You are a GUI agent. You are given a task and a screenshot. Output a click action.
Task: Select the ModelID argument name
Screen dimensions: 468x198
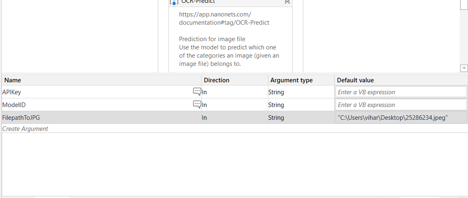[14, 105]
